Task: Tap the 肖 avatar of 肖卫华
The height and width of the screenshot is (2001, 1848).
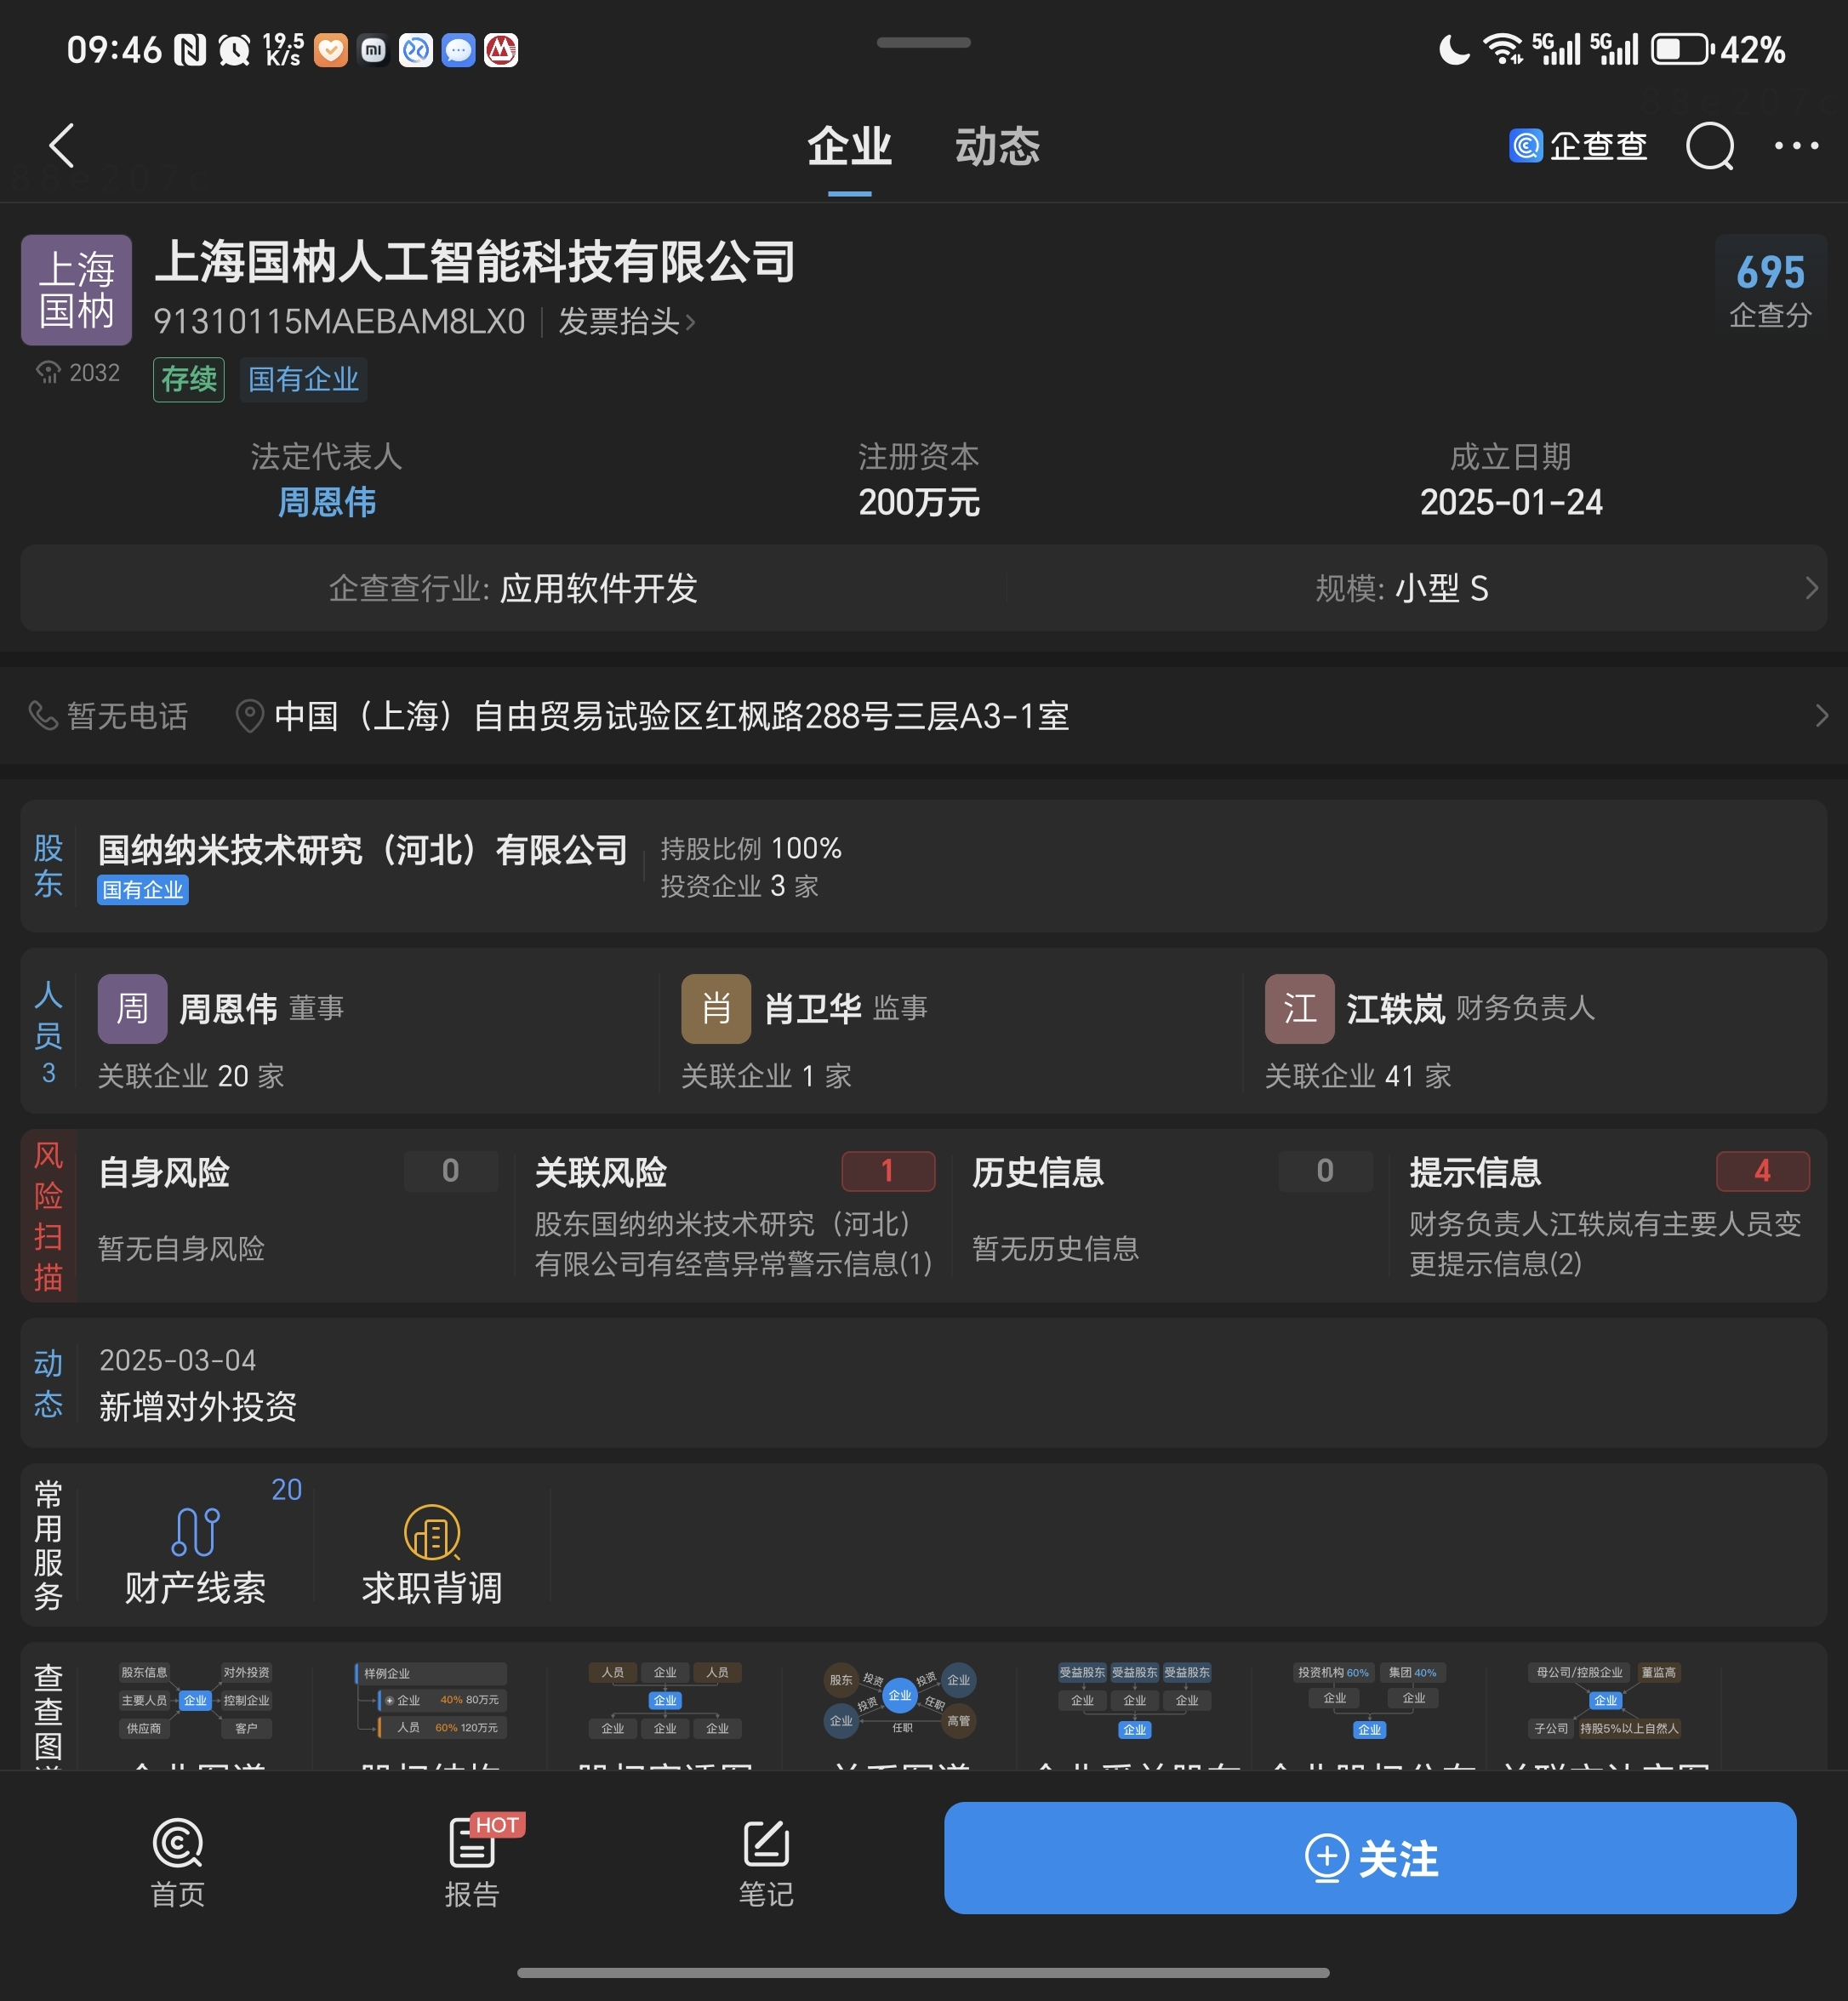Action: coord(716,1008)
